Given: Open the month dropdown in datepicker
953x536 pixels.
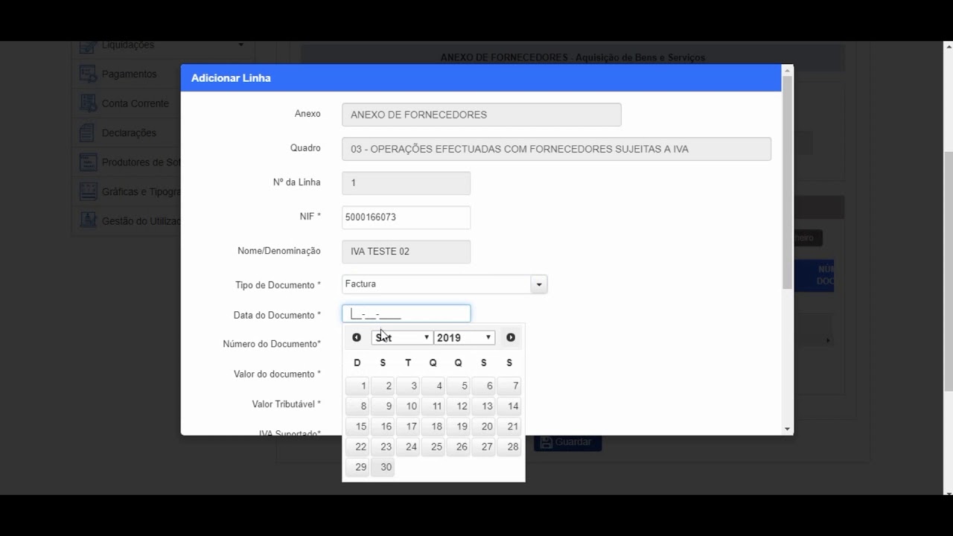Looking at the screenshot, I should point(401,337).
